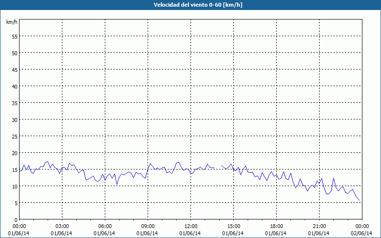Click the y-axis label '20'
Viewport: 381px width, 238px height.
(15, 153)
